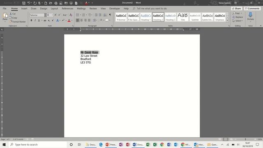This screenshot has height=148, width=263.
Task: Undo the last action
Action: pyautogui.click(x=29, y=3)
